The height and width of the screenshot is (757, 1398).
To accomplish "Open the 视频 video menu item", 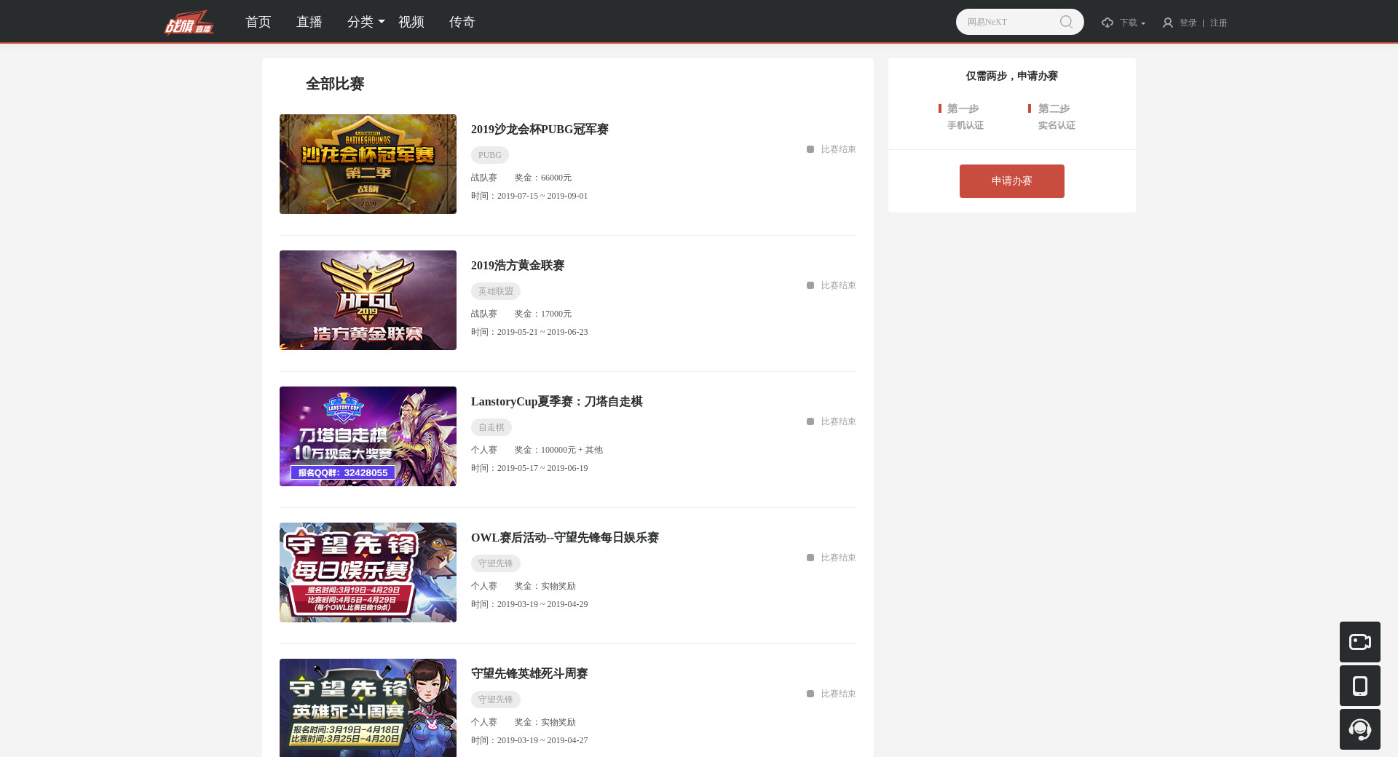I will coord(411,22).
